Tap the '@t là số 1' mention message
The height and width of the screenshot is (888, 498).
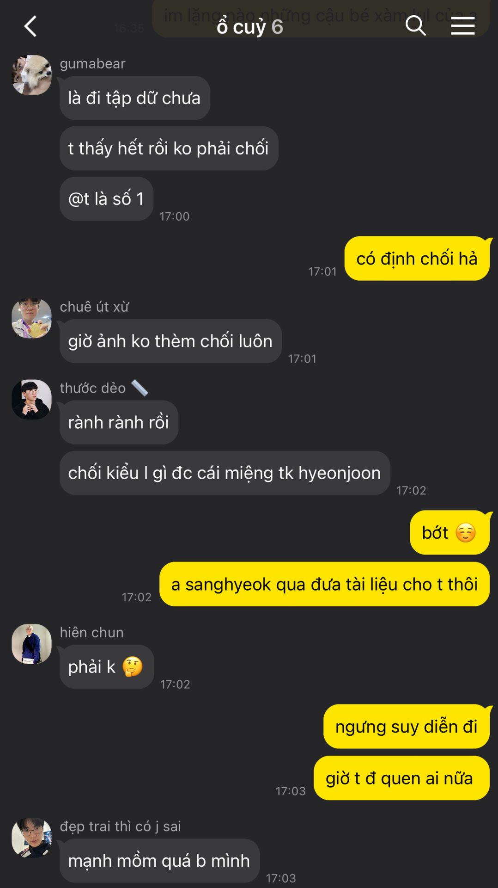click(x=106, y=199)
